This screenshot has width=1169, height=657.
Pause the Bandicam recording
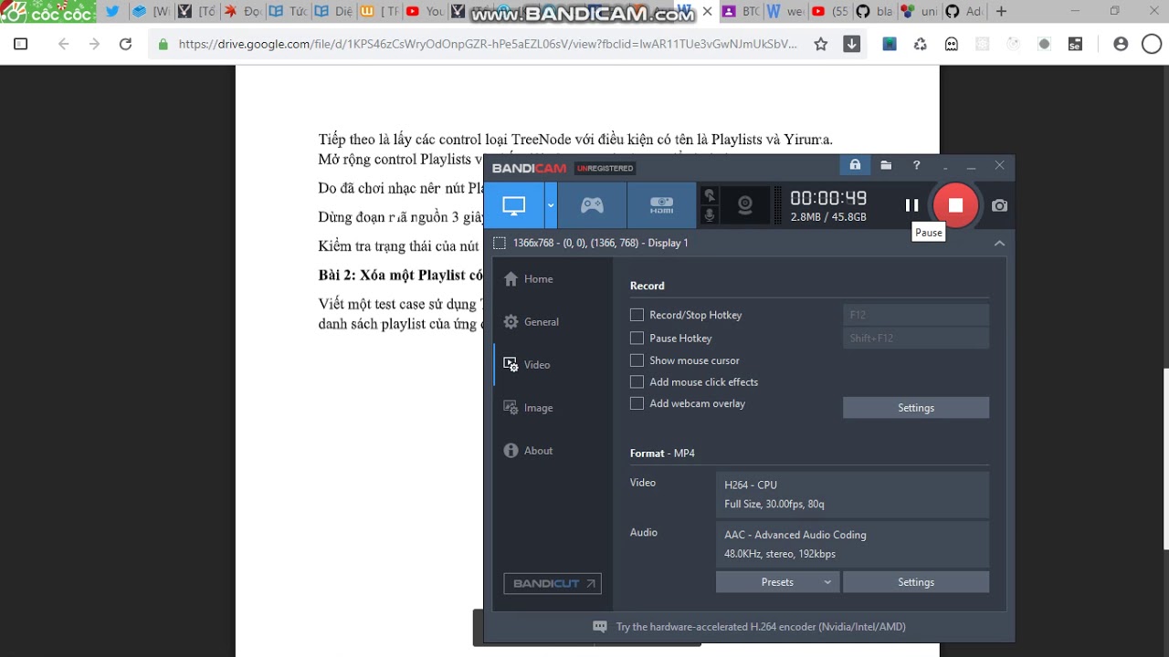tap(911, 205)
